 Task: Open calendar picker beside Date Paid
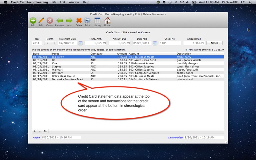coord(155,43)
